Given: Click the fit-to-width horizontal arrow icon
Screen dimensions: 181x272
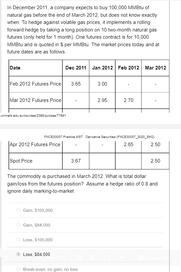Looking at the screenshot, I should click(123, 258).
